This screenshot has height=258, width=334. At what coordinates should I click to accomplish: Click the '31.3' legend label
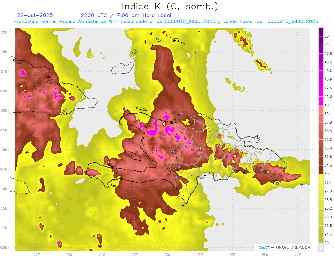click(x=328, y=165)
